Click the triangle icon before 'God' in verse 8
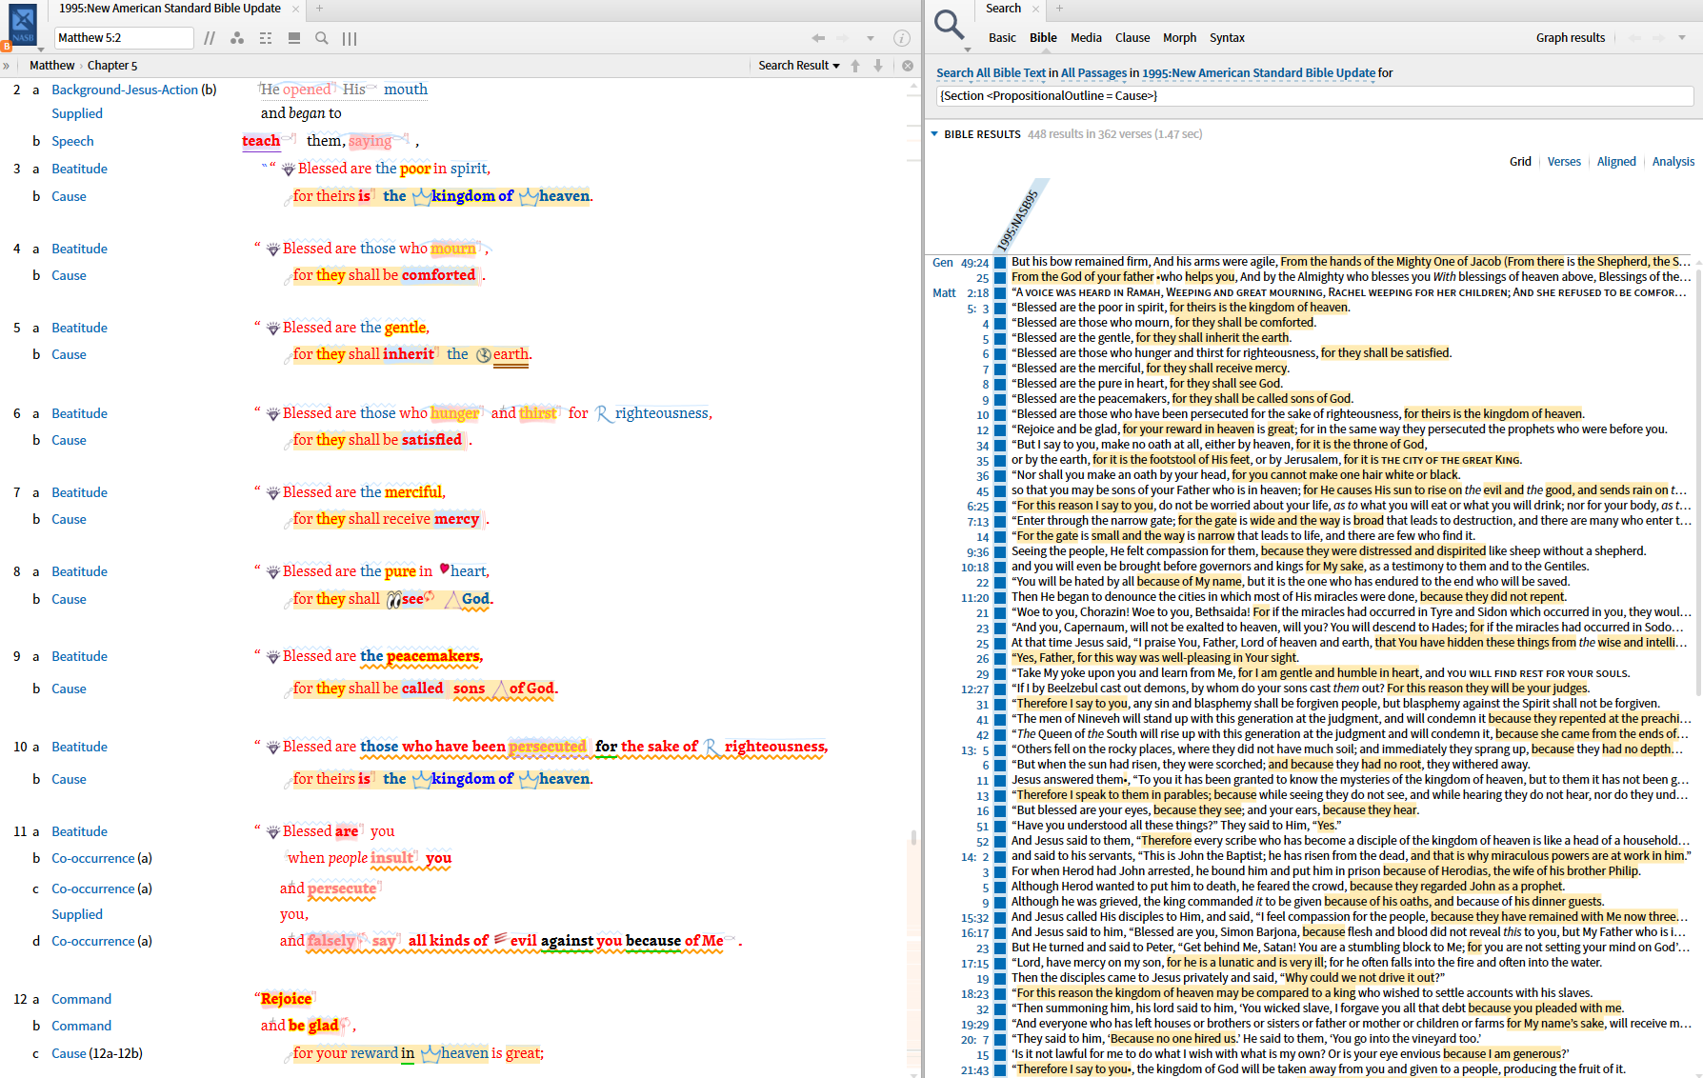This screenshot has width=1703, height=1078. [x=452, y=600]
